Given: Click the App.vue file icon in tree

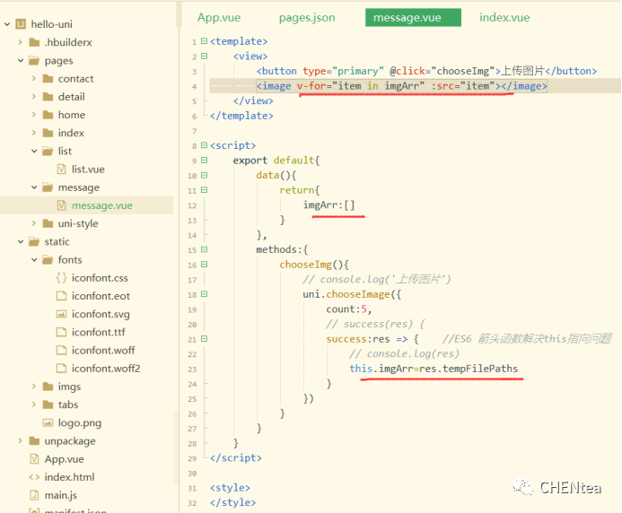Looking at the screenshot, I should pos(34,459).
